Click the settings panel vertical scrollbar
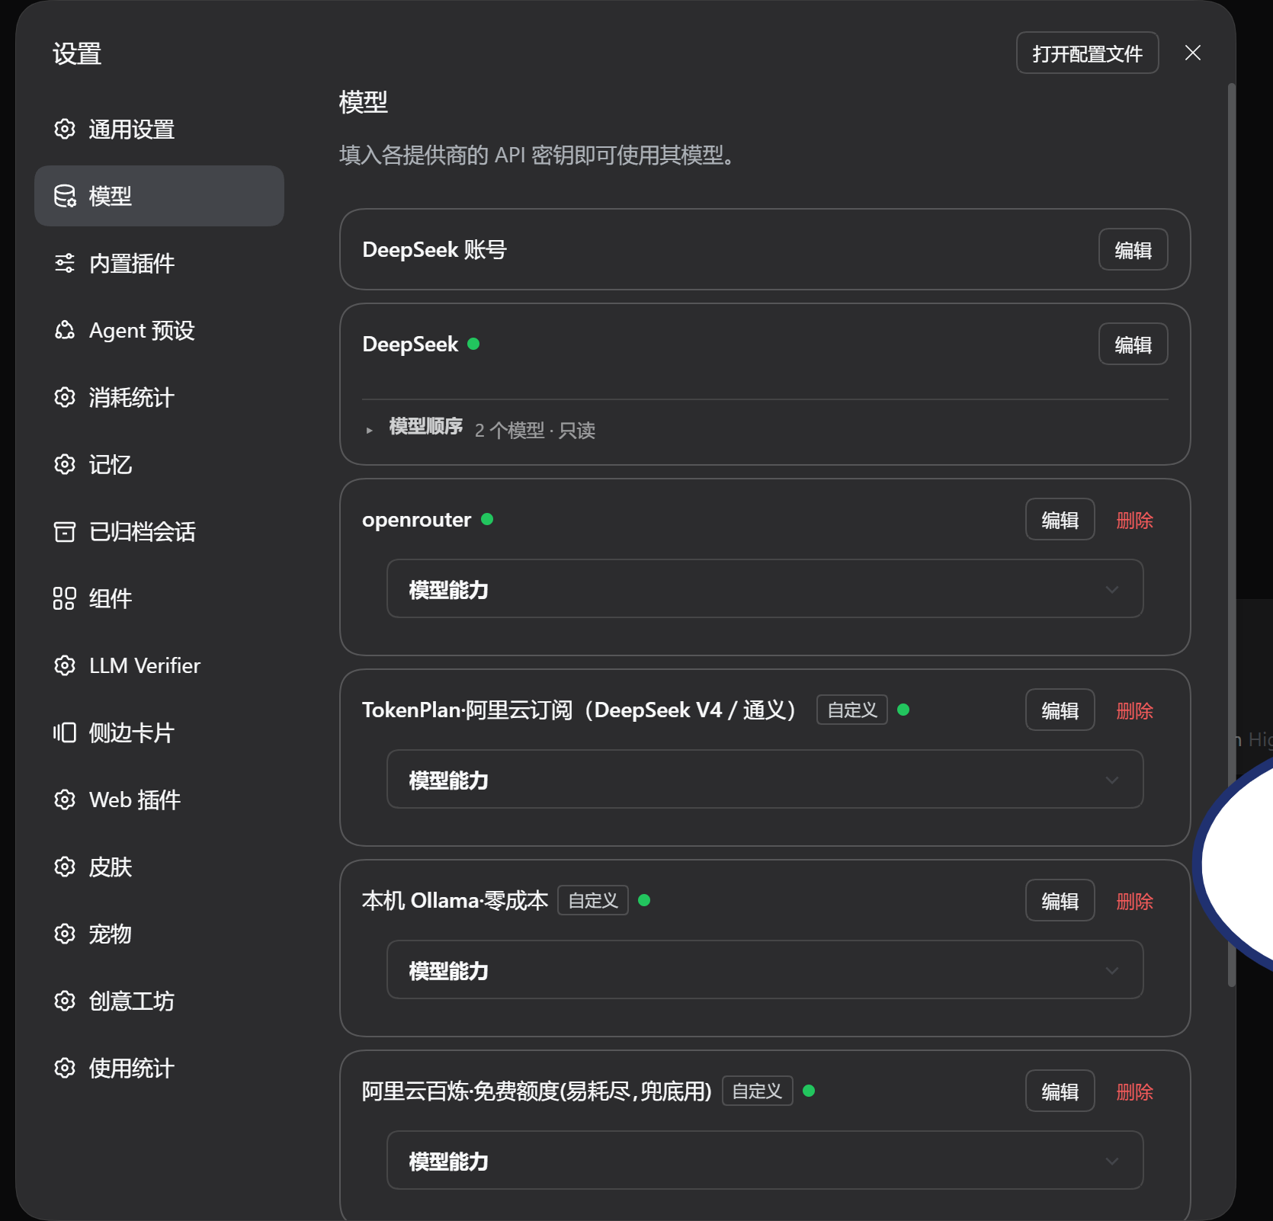Screen dimensions: 1273x1221 tap(1231, 534)
